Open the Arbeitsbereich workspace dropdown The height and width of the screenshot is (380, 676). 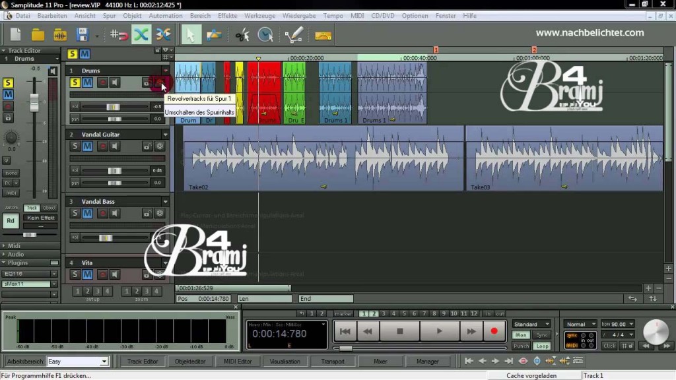104,362
